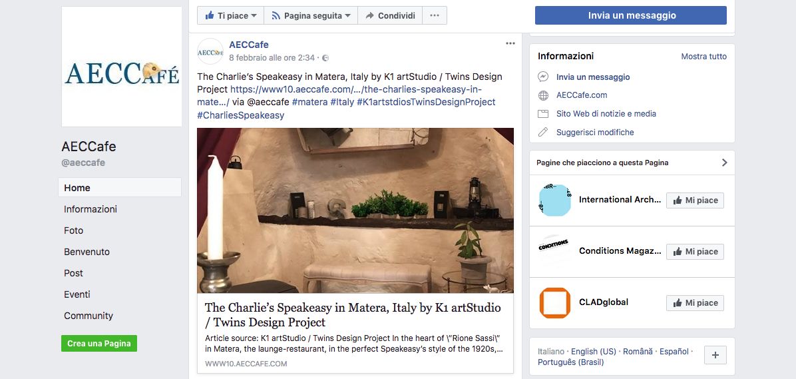The image size is (796, 379).
Task: Open the Foto section in sidebar
Action: pyautogui.click(x=74, y=230)
